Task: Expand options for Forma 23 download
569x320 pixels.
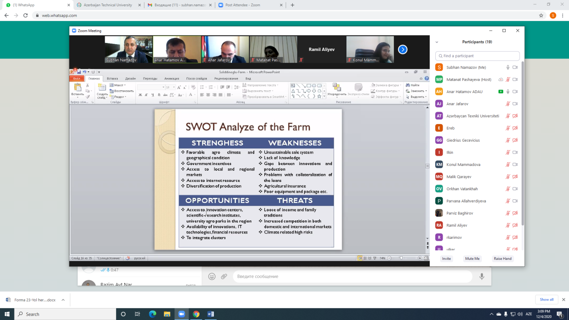Action: tap(63, 300)
